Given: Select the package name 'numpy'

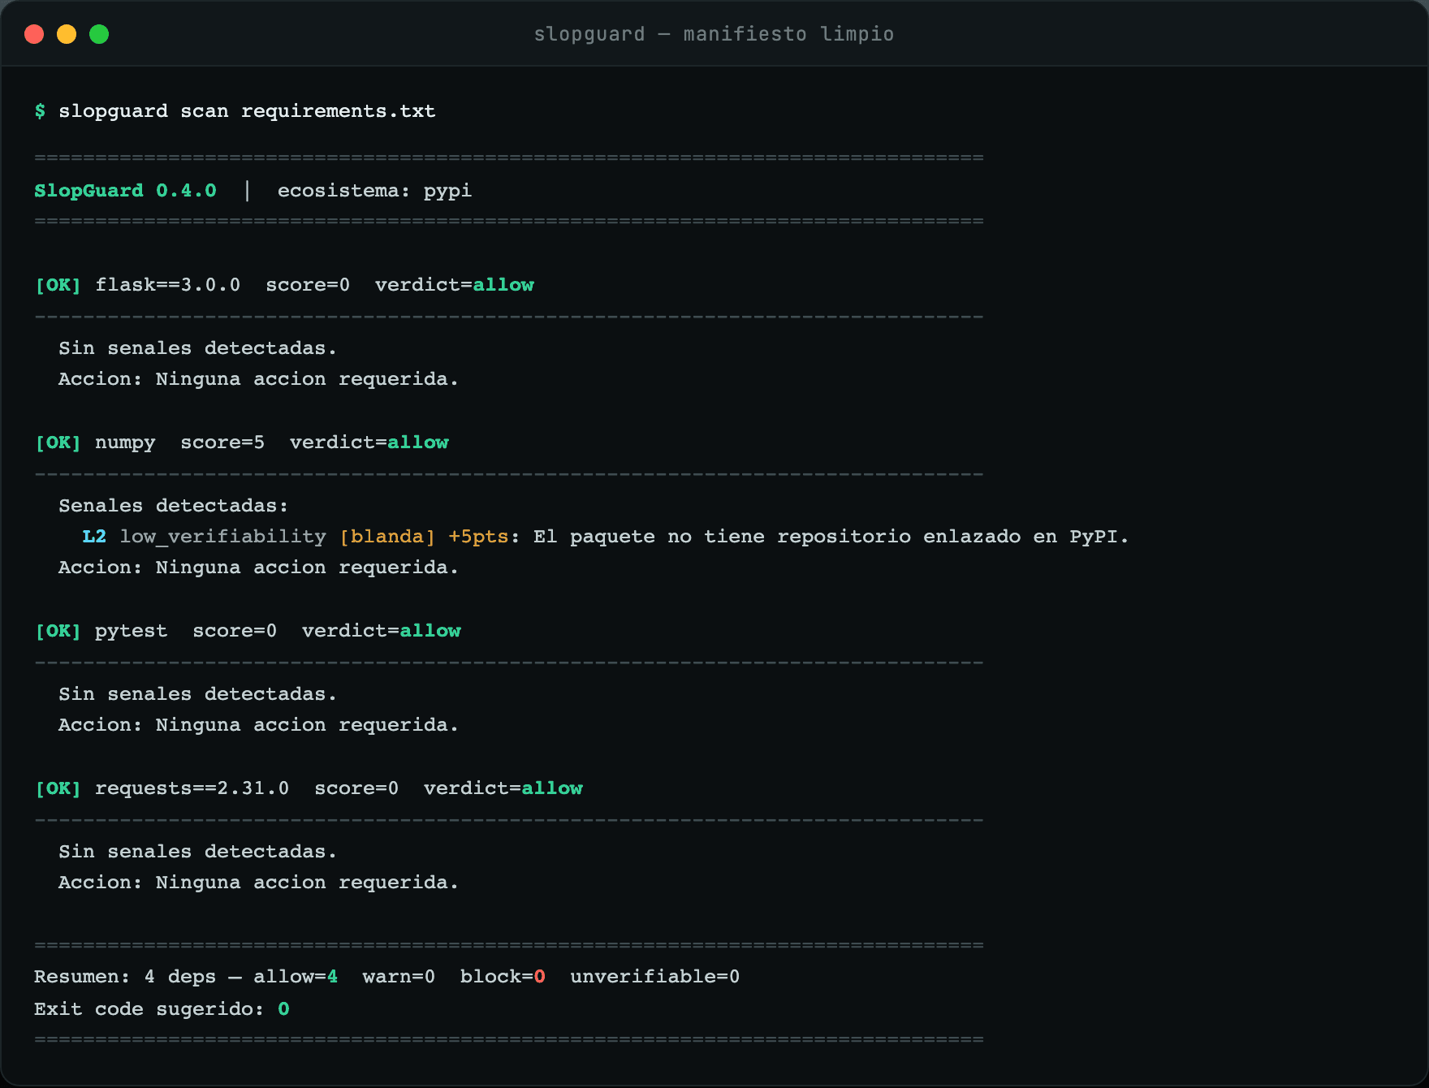Looking at the screenshot, I should pos(125,443).
